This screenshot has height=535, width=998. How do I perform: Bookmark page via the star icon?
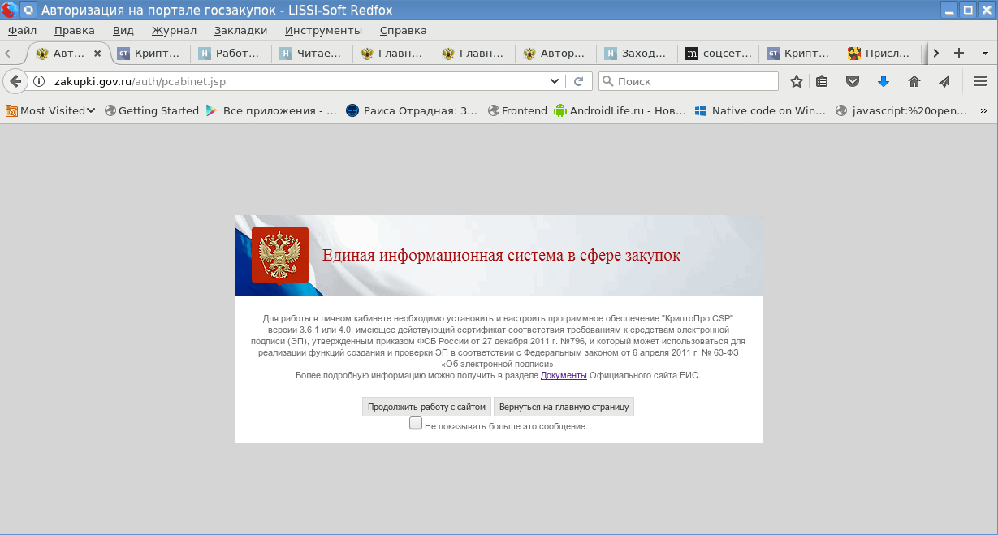[x=796, y=81]
